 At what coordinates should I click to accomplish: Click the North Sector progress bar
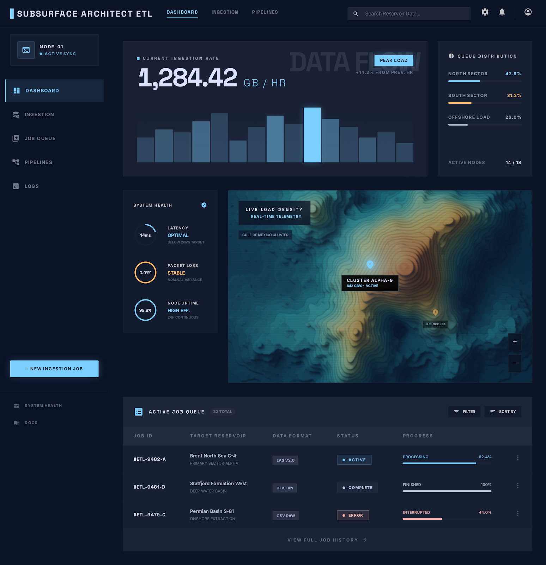485,81
